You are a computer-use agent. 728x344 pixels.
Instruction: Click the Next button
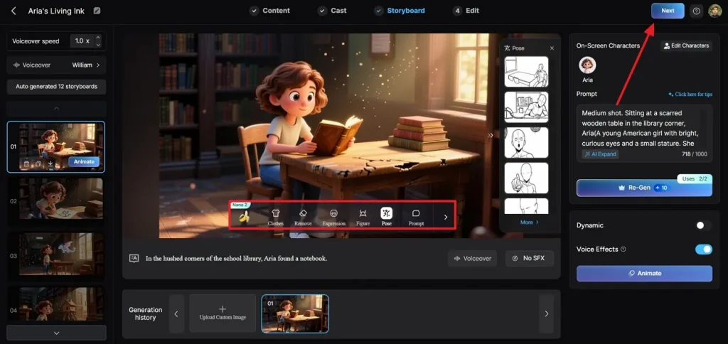(x=668, y=11)
